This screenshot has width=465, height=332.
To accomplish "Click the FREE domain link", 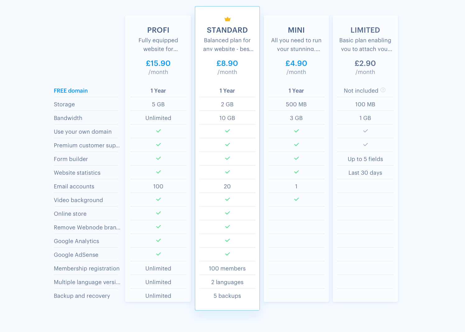I will pos(71,91).
